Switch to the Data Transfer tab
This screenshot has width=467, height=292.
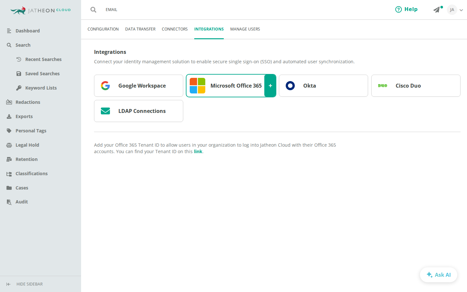click(140, 29)
